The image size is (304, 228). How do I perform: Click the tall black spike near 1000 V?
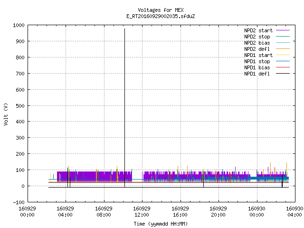pyautogui.click(x=124, y=108)
